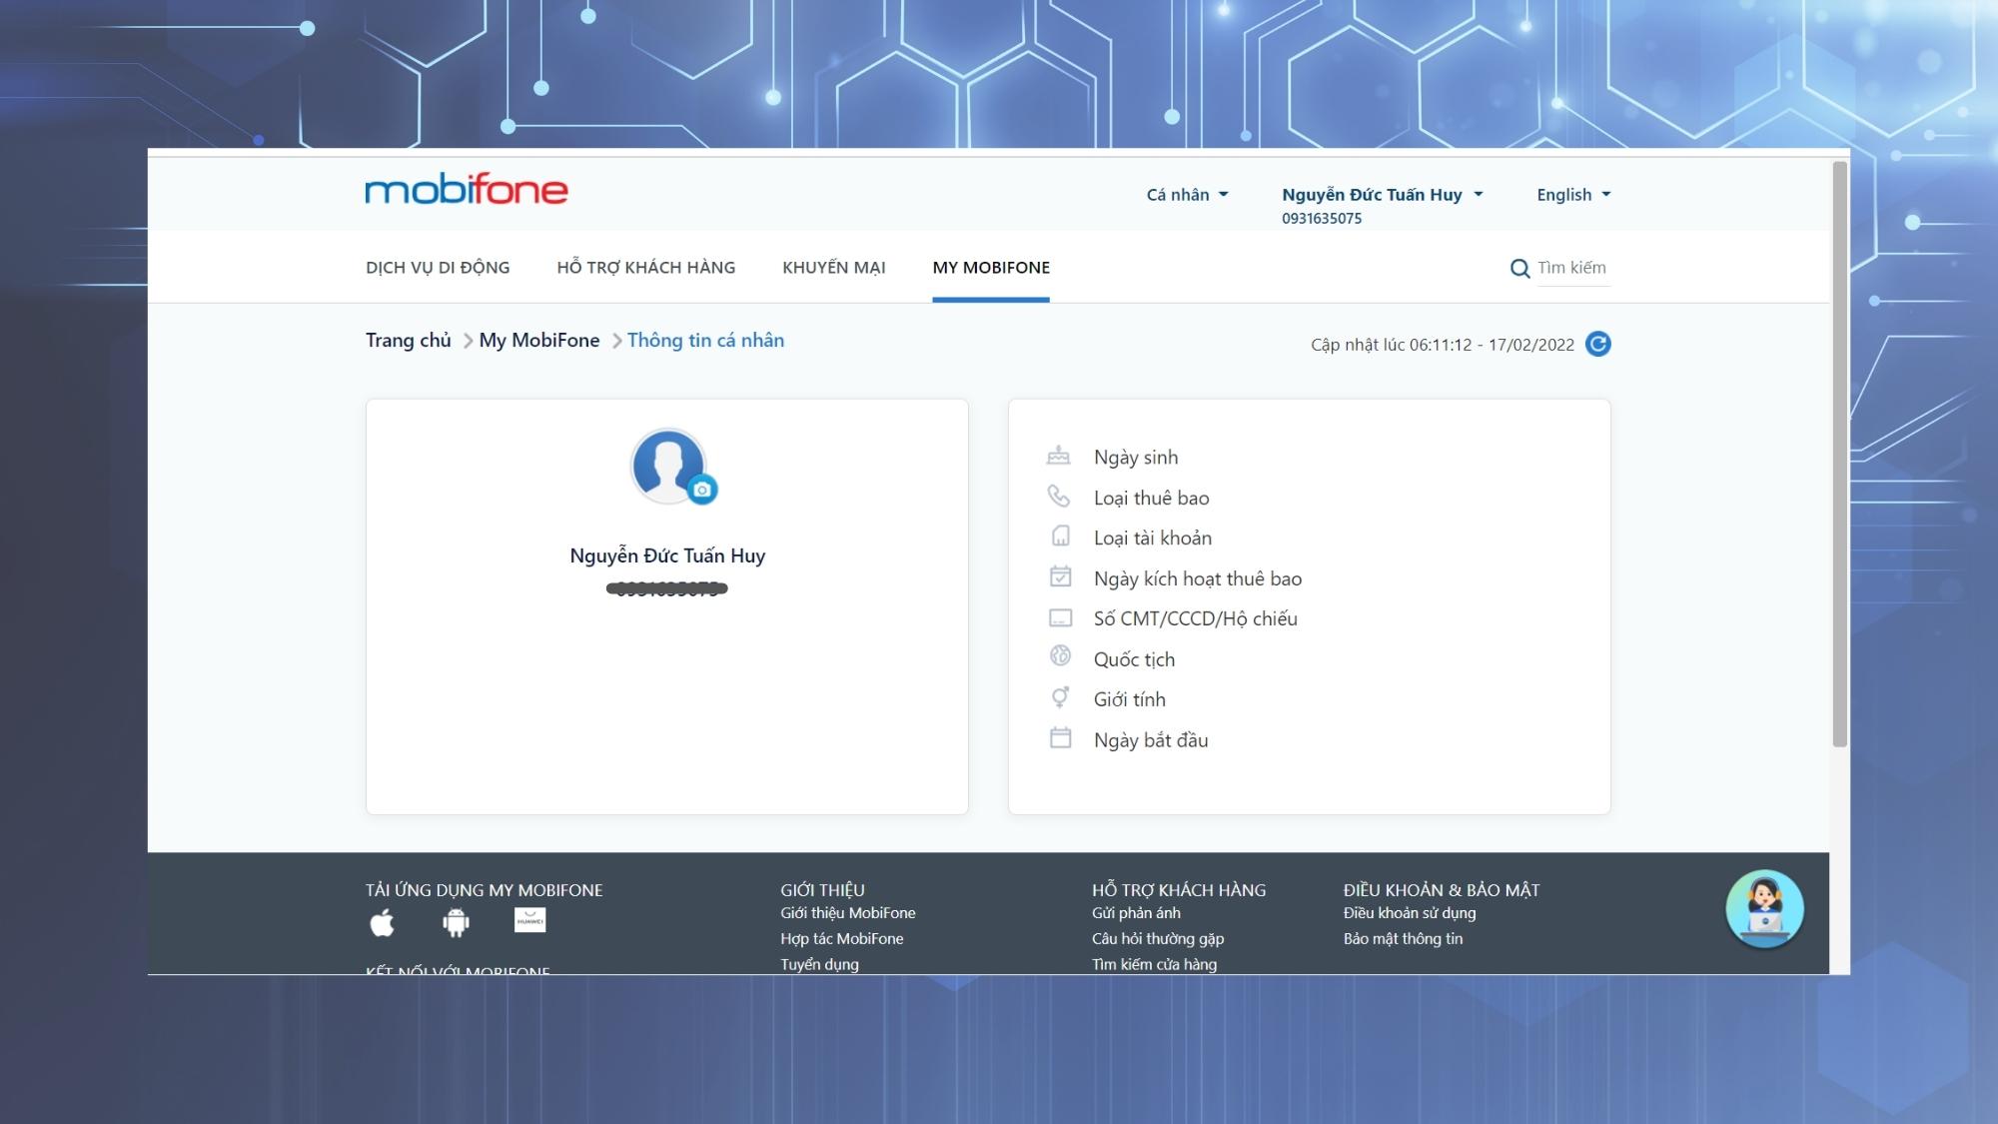1998x1124 pixels.
Task: Click the Ngày bắt đầu label
Action: pyautogui.click(x=1150, y=740)
